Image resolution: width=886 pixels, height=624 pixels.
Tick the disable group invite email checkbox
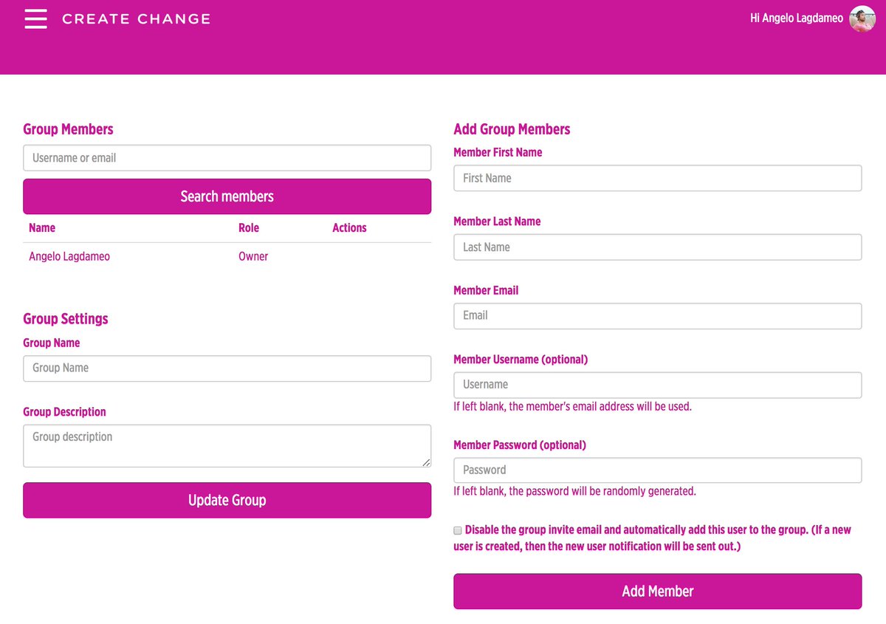(458, 530)
